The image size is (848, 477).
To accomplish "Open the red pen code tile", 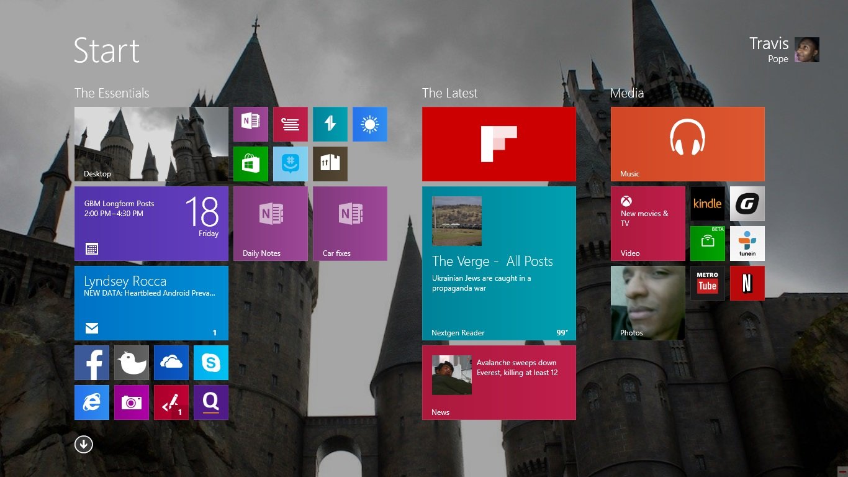I will pos(171,402).
